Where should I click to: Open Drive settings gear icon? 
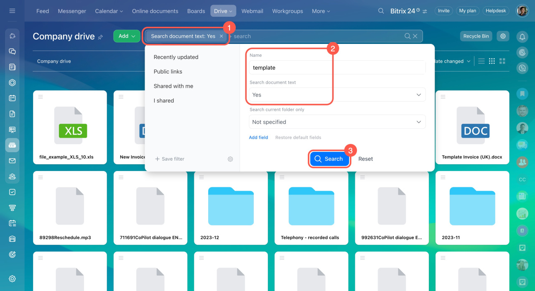[x=503, y=36]
